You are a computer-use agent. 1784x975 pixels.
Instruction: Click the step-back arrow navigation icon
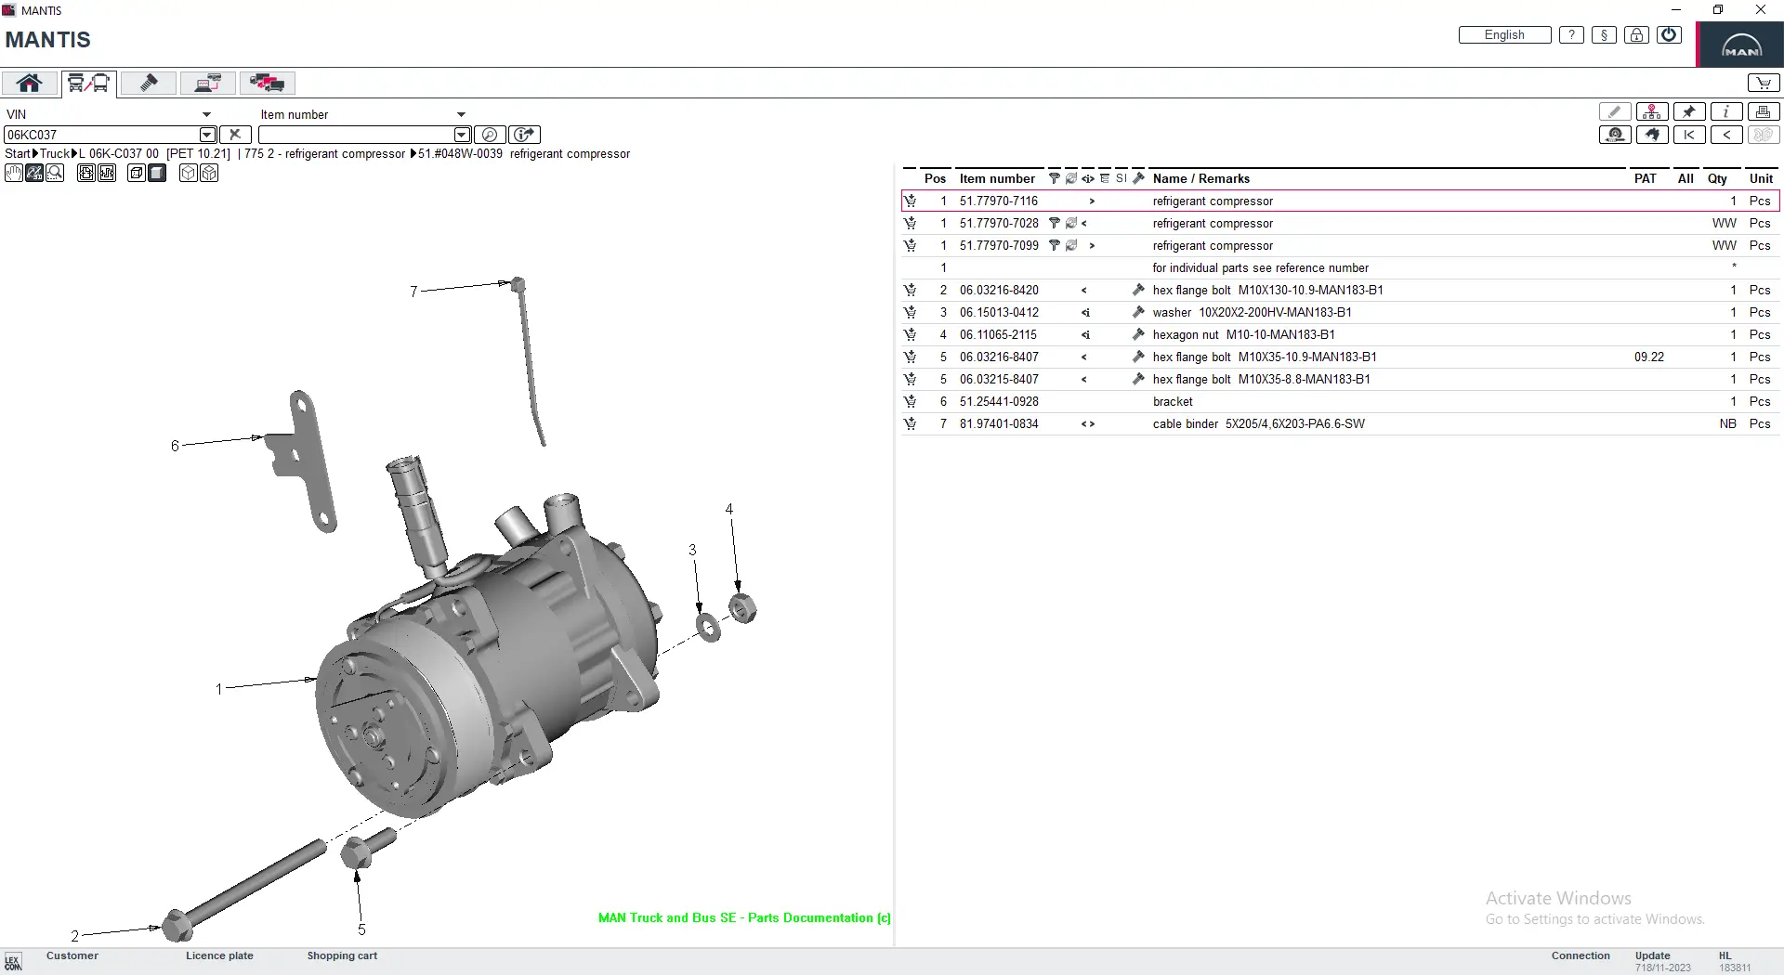[1727, 135]
